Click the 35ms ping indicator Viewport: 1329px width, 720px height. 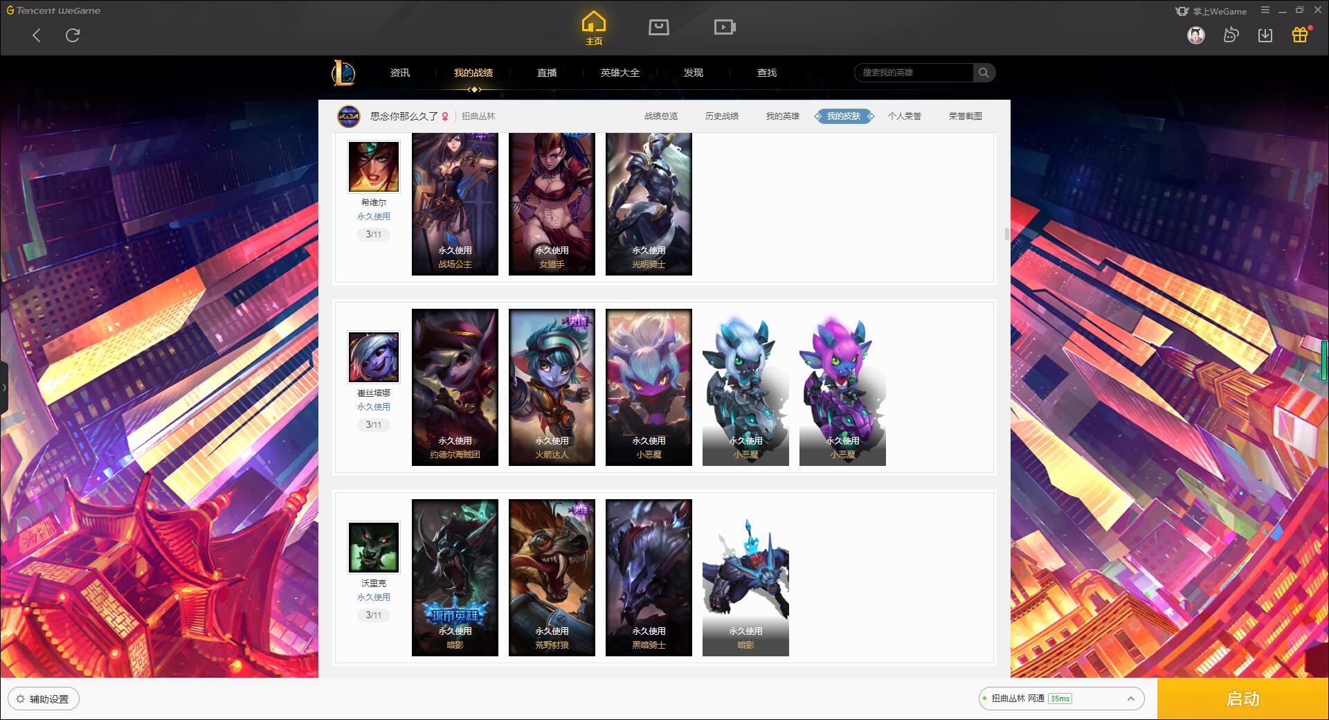[x=1060, y=699]
